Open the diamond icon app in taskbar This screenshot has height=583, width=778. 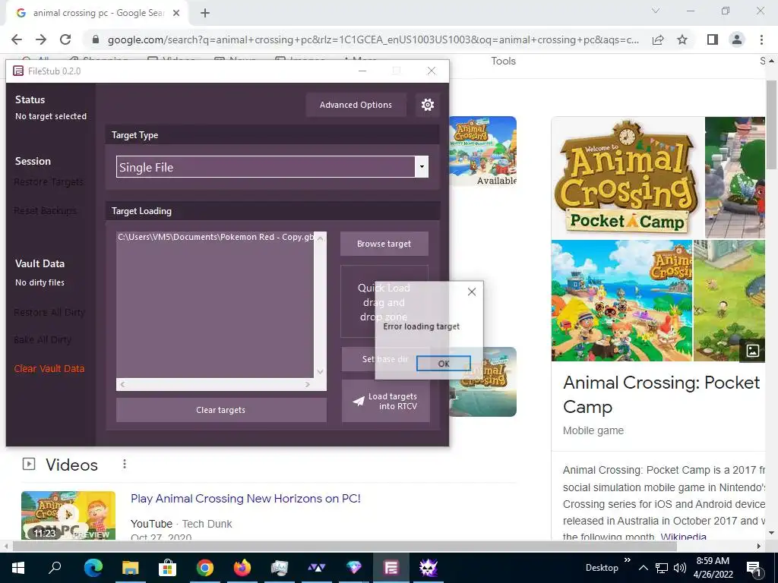pos(354,568)
